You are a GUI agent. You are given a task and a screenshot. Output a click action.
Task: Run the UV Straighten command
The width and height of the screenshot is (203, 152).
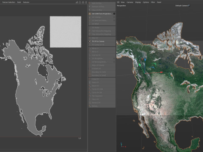point(102,58)
